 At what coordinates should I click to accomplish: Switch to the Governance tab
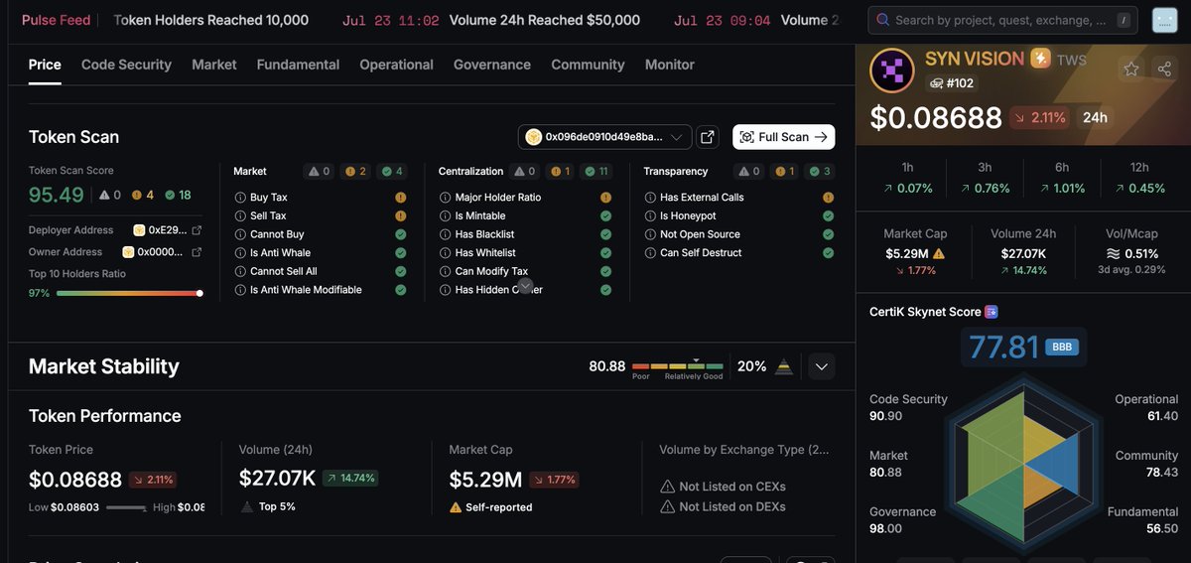pyautogui.click(x=492, y=65)
